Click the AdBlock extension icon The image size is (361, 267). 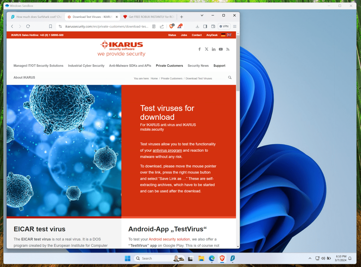coord(180,26)
